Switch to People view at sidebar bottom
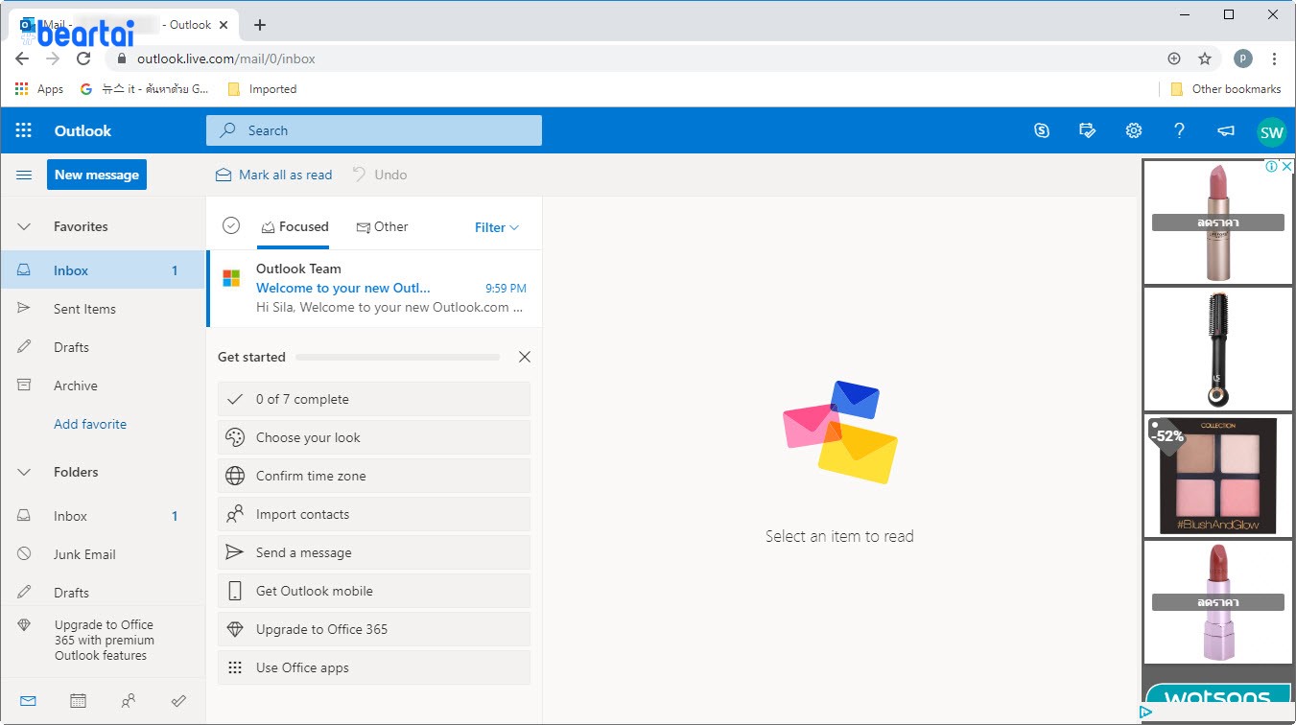Screen dimensions: 1296x725 coord(128,701)
